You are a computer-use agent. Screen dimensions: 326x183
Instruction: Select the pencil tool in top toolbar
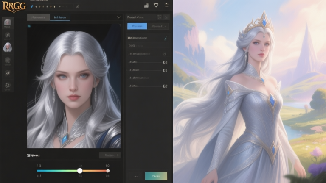click(x=78, y=7)
